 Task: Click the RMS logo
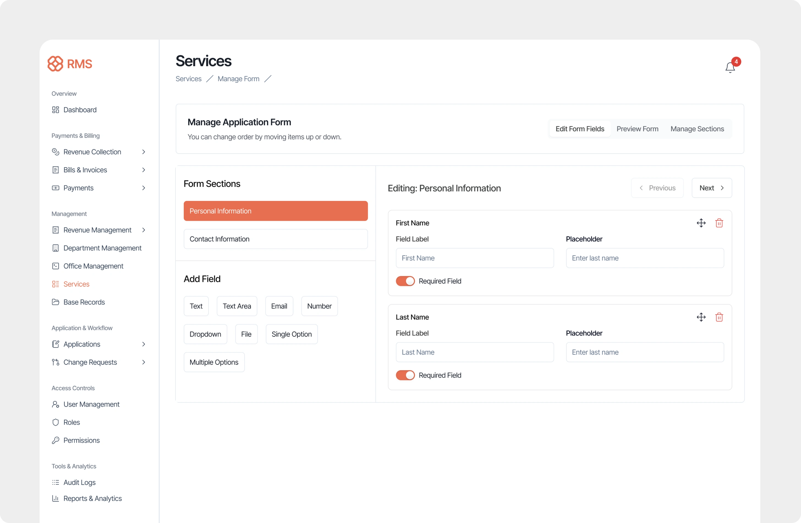pos(70,64)
